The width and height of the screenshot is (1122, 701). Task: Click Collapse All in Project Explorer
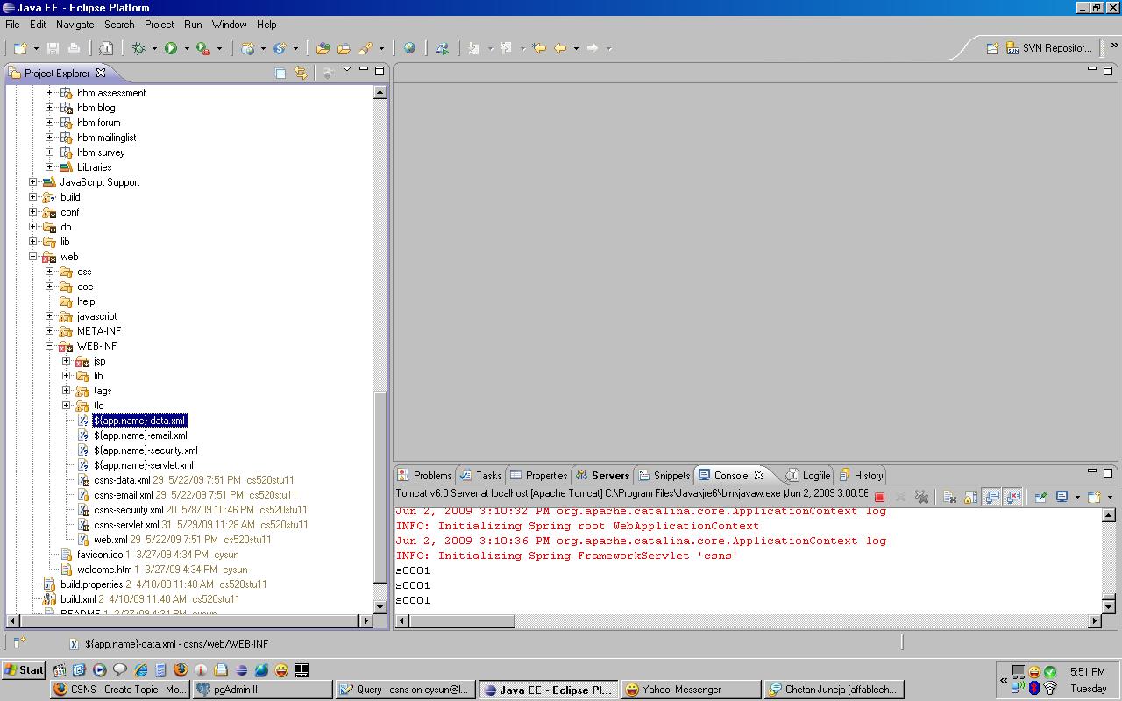pos(280,74)
